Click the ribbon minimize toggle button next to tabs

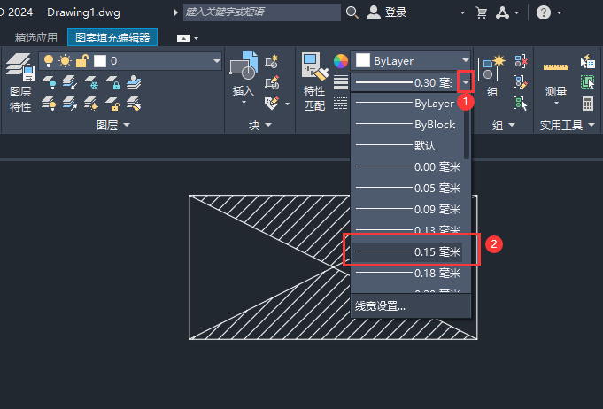(x=183, y=38)
